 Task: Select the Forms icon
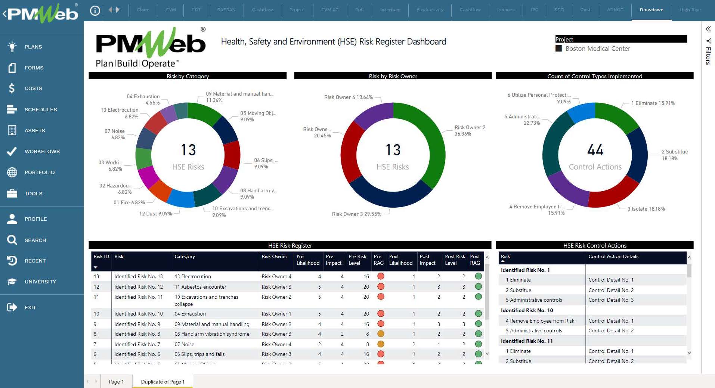click(x=12, y=68)
